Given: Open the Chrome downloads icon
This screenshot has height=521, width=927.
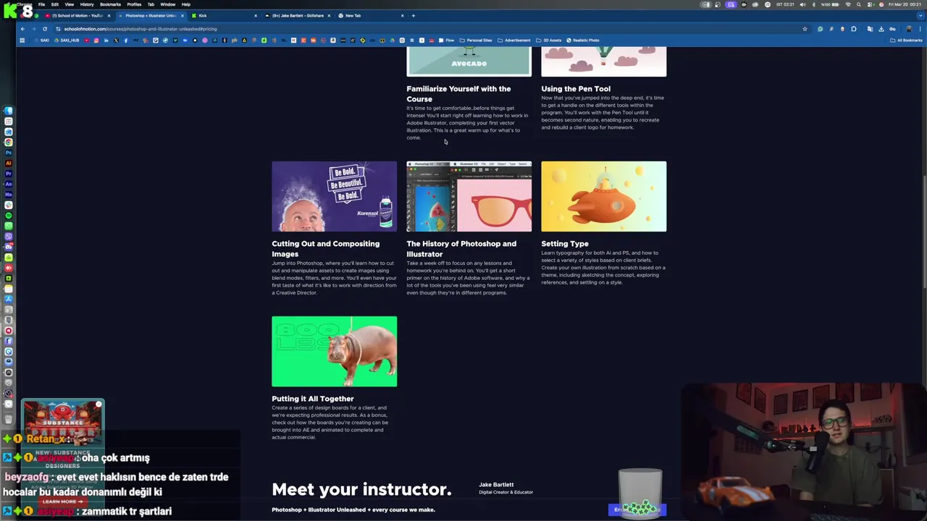Looking at the screenshot, I should tap(881, 29).
